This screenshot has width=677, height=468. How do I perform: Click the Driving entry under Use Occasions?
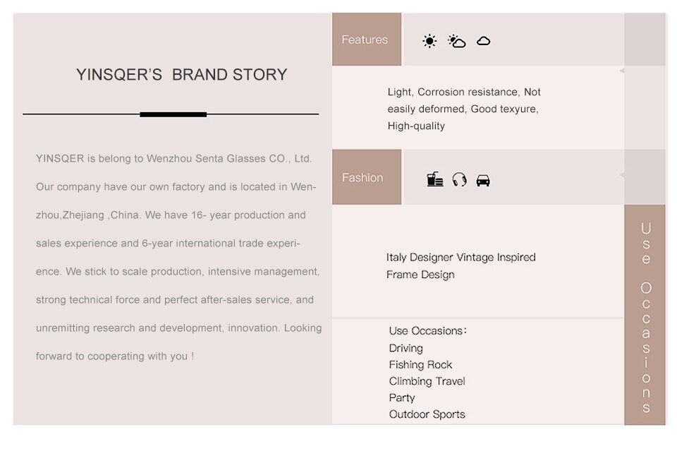[406, 348]
